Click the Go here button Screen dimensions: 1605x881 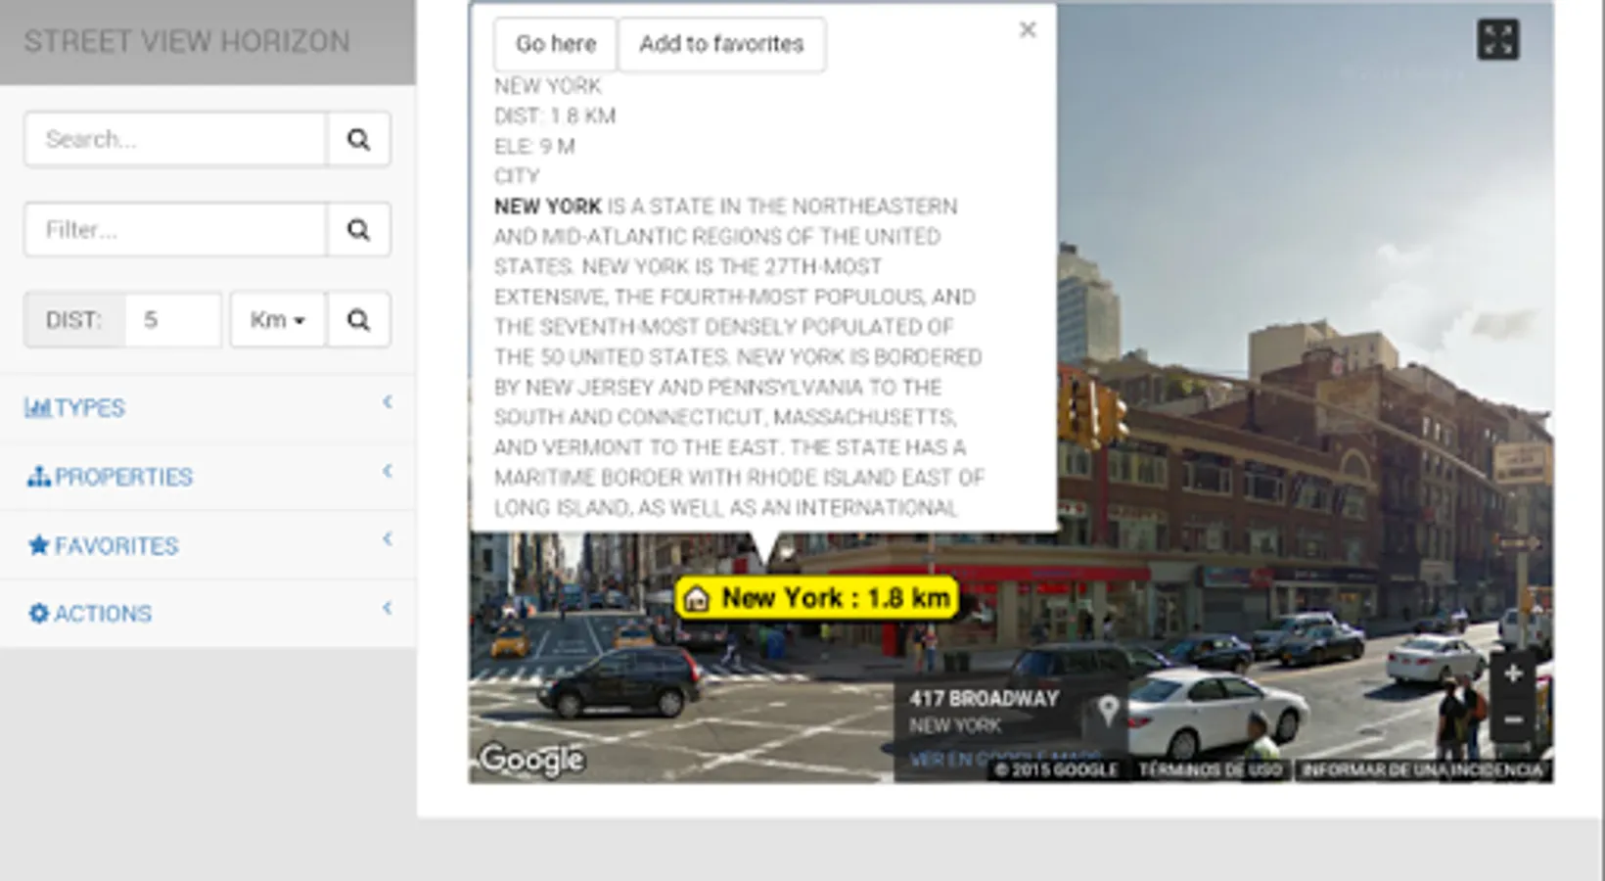pyautogui.click(x=556, y=44)
